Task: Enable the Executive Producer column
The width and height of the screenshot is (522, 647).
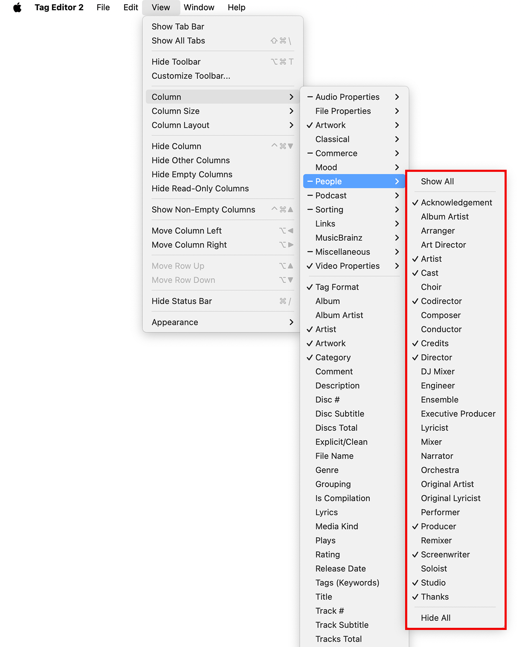Action: [x=456, y=414]
